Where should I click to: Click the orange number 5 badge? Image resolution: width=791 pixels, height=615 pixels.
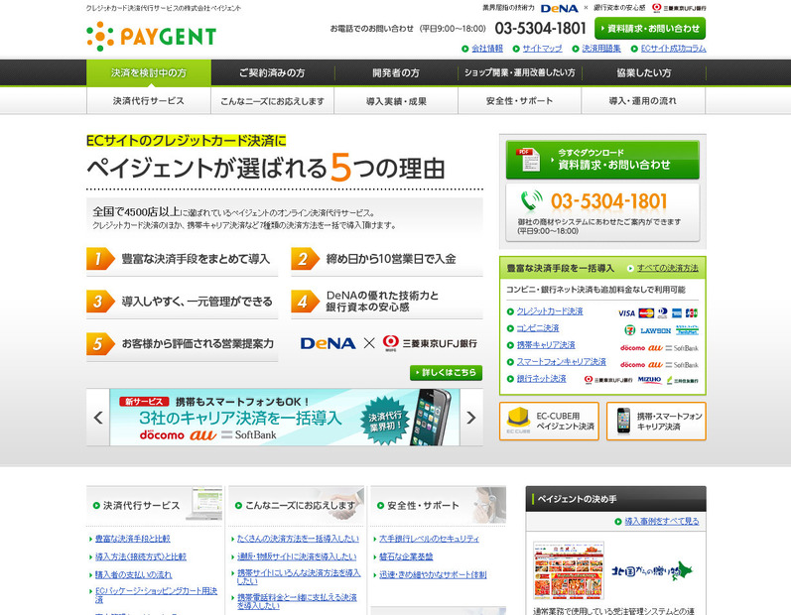100,344
